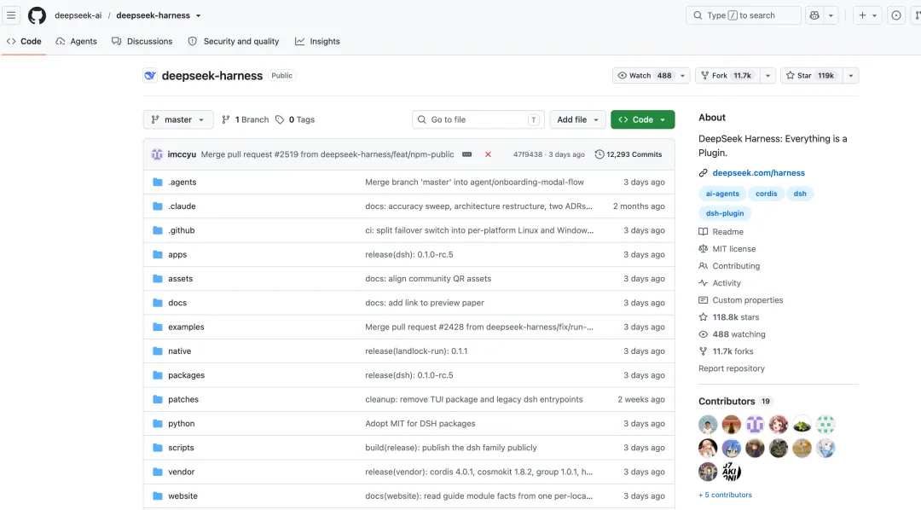Click 'docs: add link to preview paper' commit
This screenshot has width=921, height=510.
point(425,303)
